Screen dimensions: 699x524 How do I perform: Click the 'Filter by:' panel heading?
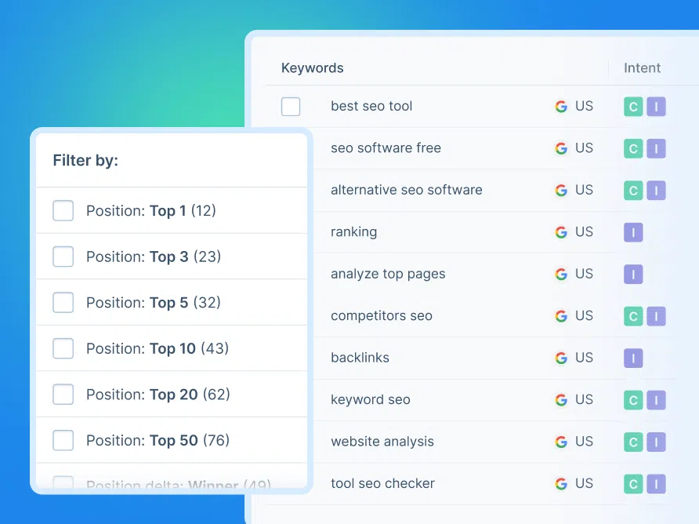tap(85, 160)
